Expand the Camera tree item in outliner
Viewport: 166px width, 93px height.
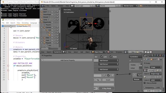coord(42,27)
